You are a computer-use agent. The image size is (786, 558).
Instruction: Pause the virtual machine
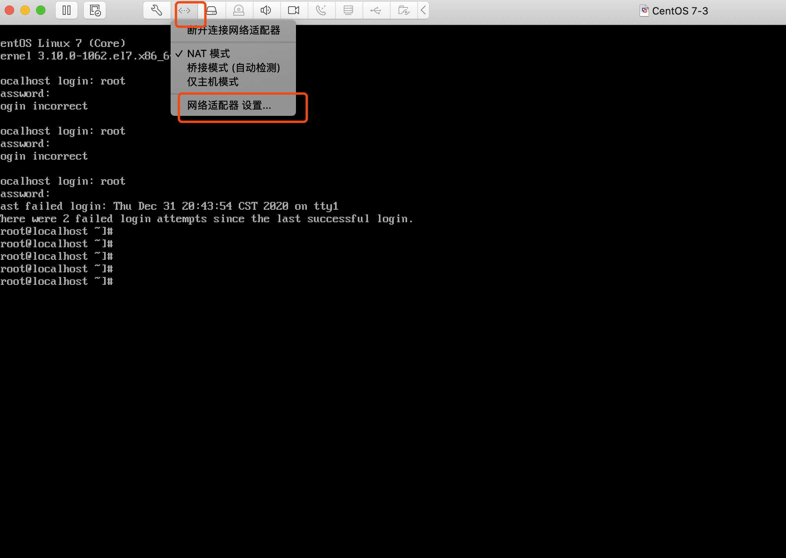(x=67, y=10)
